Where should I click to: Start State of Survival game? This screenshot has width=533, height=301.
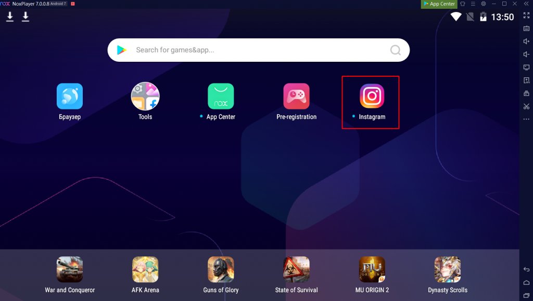click(296, 270)
